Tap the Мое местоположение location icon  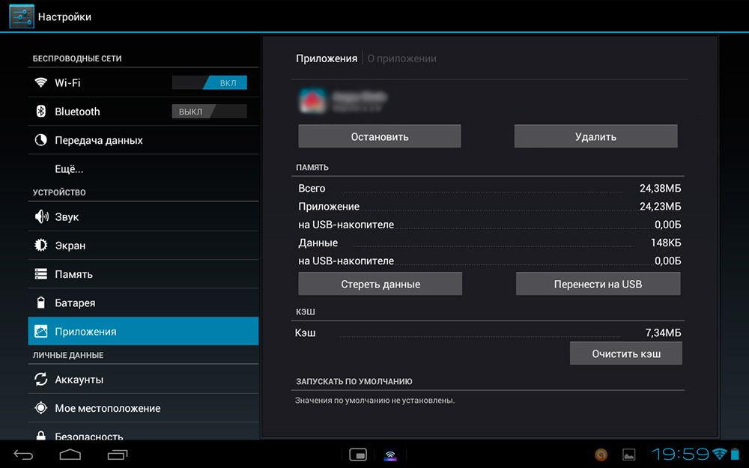[x=41, y=408]
